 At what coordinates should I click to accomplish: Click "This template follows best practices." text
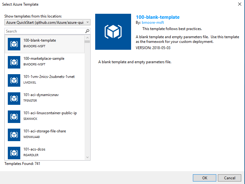(172, 29)
